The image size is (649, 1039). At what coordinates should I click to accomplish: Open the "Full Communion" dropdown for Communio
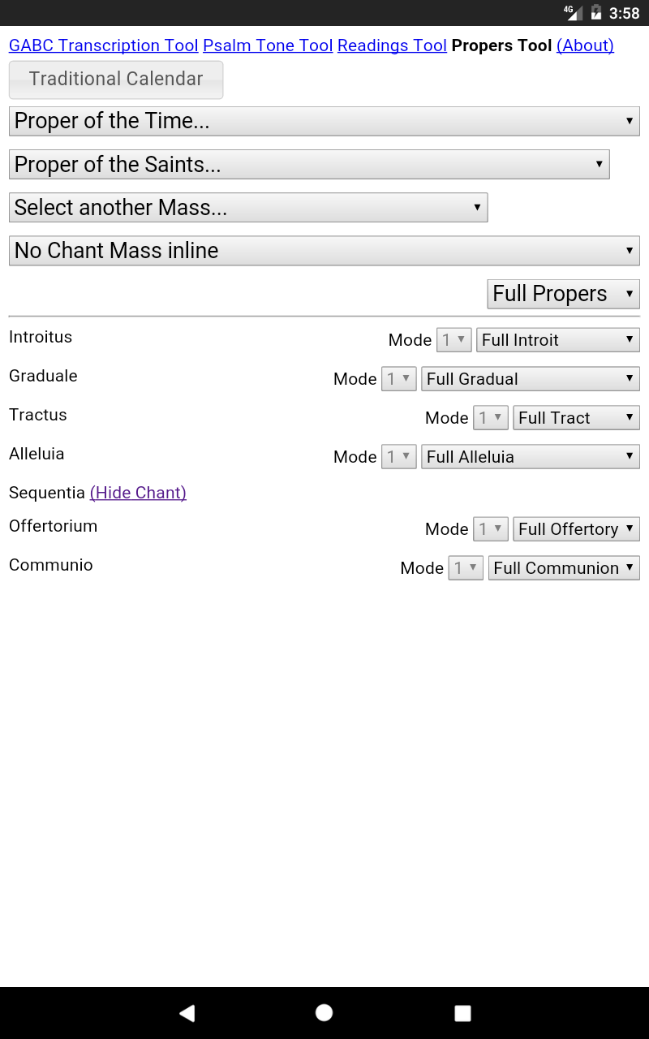click(x=564, y=567)
